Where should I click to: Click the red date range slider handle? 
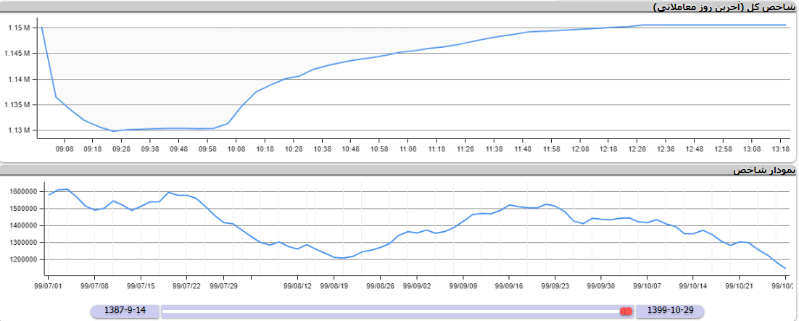point(626,311)
